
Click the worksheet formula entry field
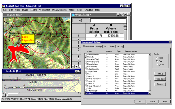point(108,21)
